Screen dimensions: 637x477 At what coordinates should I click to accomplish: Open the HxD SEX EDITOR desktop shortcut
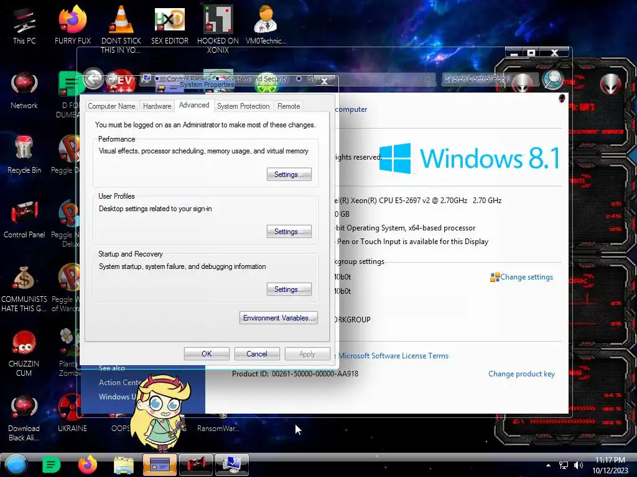169,26
